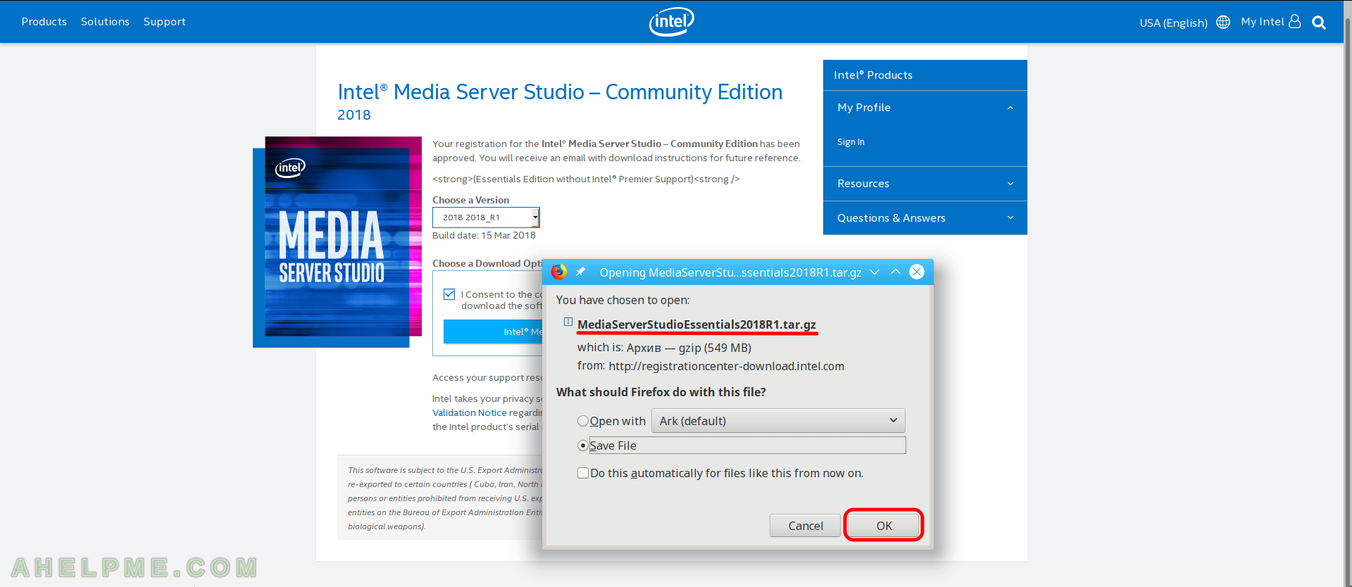The height and width of the screenshot is (587, 1352).
Task: Click the Intel® Products sidebar header
Action: point(925,75)
